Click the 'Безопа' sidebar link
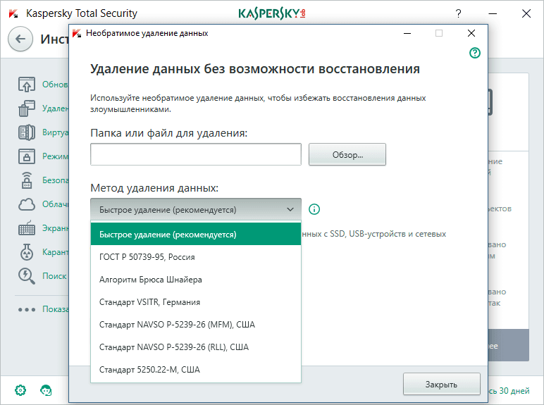Screen dimensions: 544x405 coord(55,180)
